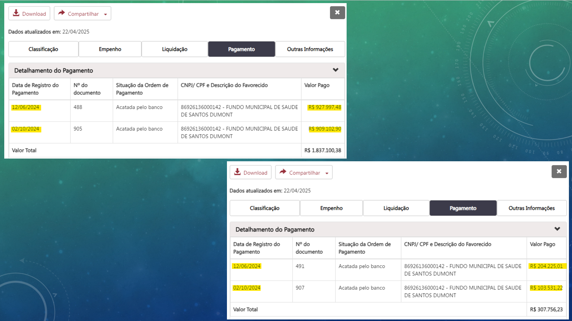Viewport: 572px width, 321px height.
Task: Click document number 491
Action: [x=300, y=266]
